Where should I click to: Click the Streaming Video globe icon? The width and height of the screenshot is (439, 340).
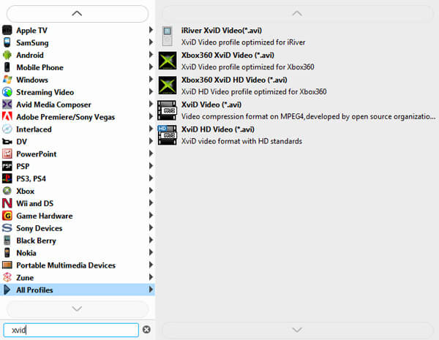pos(7,92)
